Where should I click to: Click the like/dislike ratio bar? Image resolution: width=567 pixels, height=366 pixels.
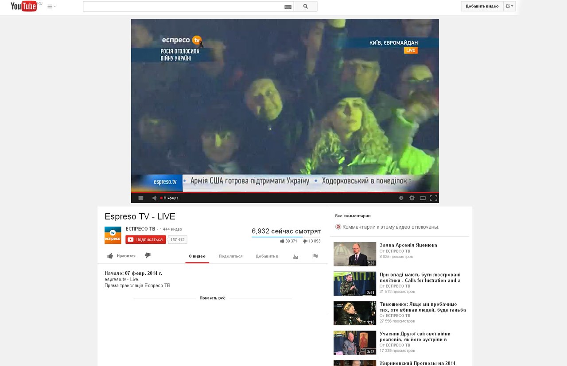pos(286,237)
